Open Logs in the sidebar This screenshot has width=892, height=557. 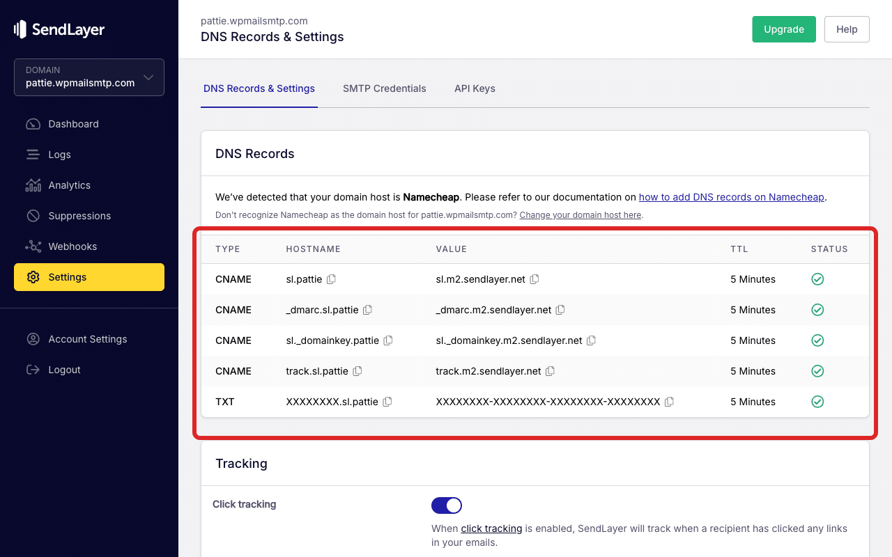pos(89,155)
